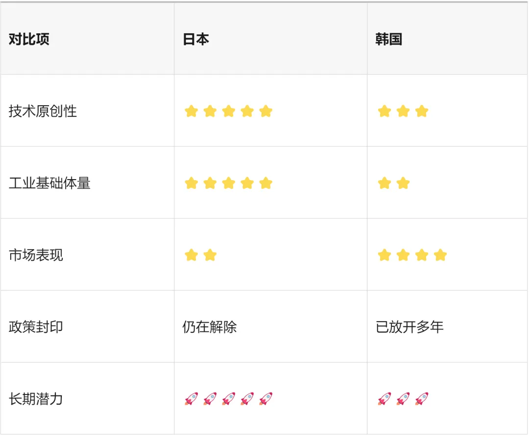The width and height of the screenshot is (529, 438).
Task: Click the 工业基础体量 row label
Action: (x=49, y=184)
